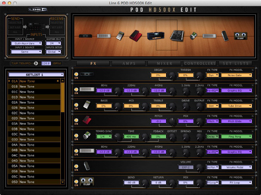Select the red Pitch Glide pedal in signal chain
The height and width of the screenshot is (195, 261).
[x=136, y=35]
